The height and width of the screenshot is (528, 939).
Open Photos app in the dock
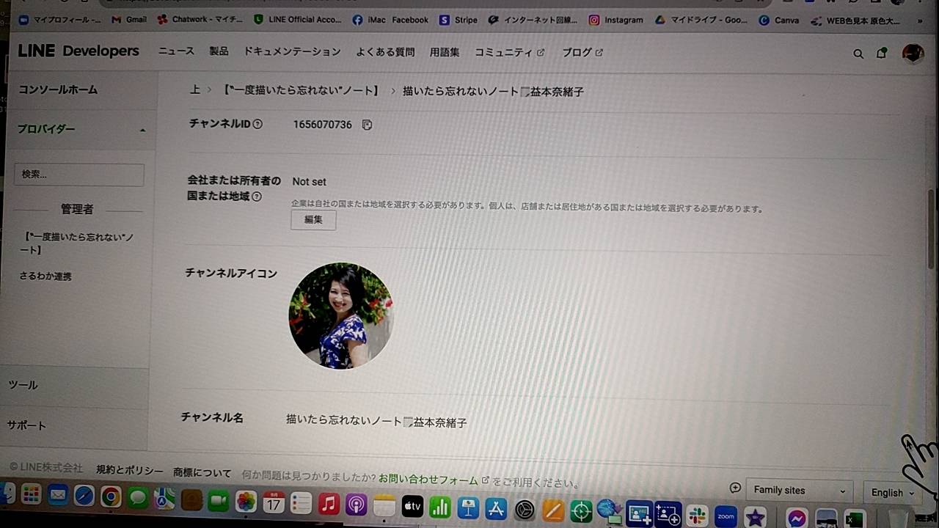[246, 502]
